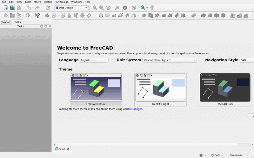Show hidden toolbar items via >> chevron

point(252,15)
